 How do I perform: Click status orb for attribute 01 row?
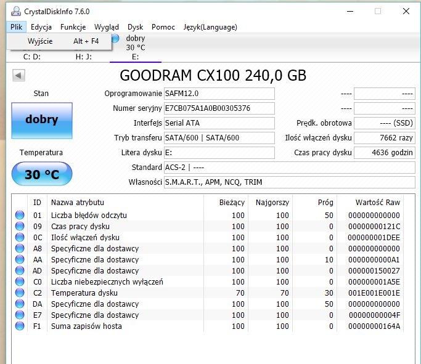point(20,215)
